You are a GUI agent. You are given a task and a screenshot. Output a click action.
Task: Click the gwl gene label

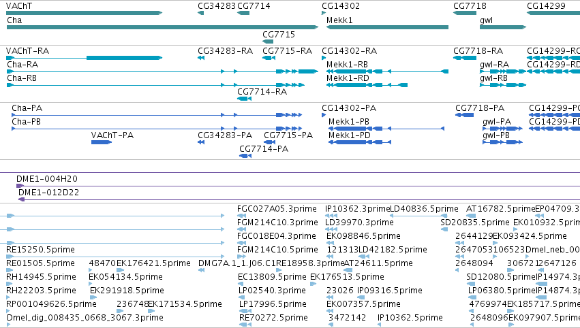486,20
